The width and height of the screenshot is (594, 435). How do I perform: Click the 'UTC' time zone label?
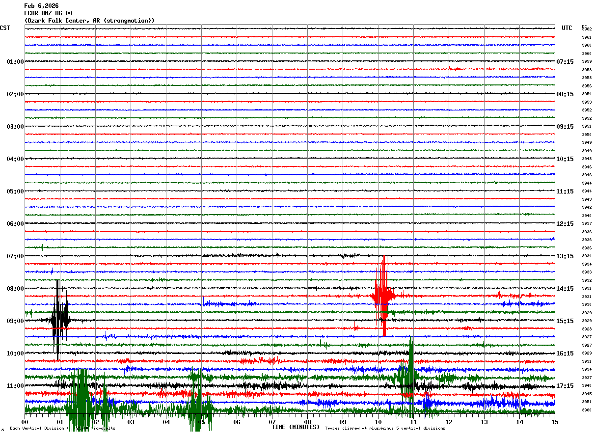(567, 28)
